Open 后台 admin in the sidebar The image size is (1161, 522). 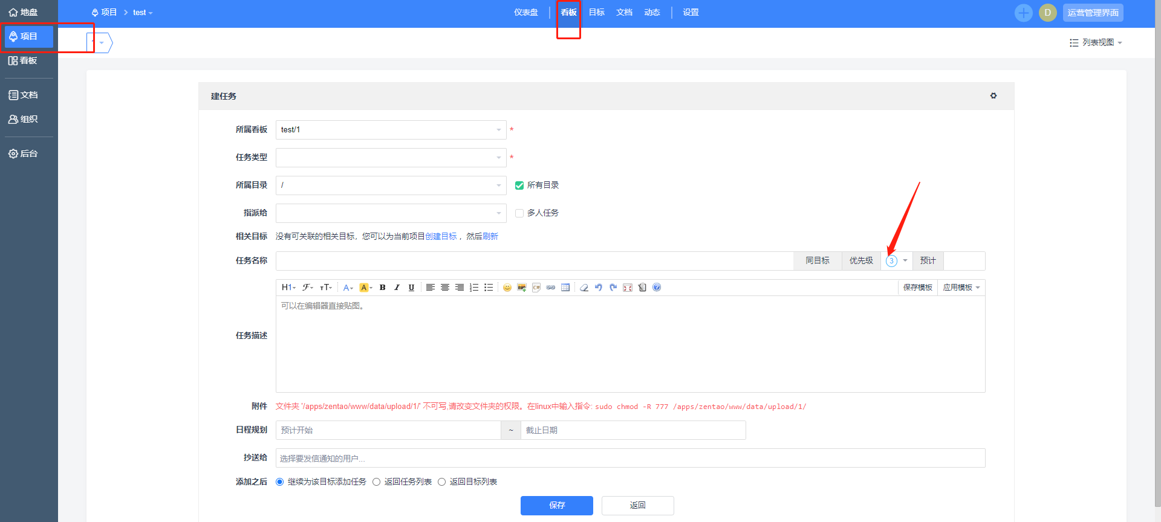tap(24, 153)
